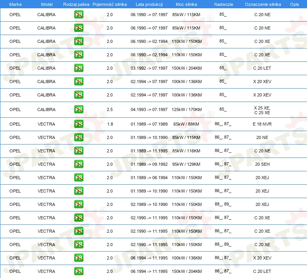Screen dimensions: 307x278
Task: Click CALIBRA model cell in the 2.5 row
Action: click(46, 109)
